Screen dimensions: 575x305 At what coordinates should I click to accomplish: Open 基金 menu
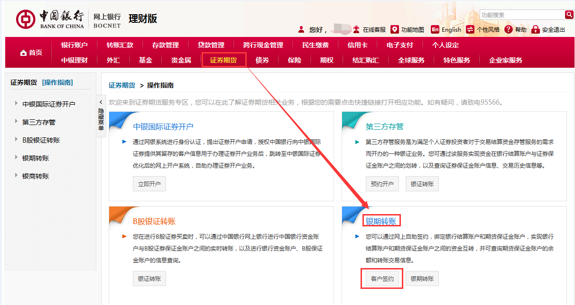click(146, 60)
